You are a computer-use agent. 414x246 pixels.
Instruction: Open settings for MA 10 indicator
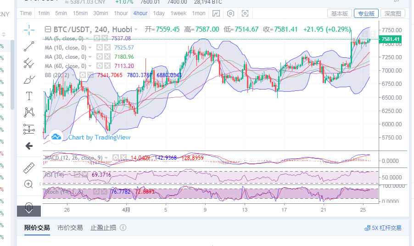99,48
